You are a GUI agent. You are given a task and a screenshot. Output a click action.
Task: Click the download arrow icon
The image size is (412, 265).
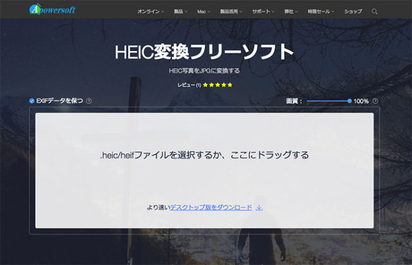pos(259,208)
